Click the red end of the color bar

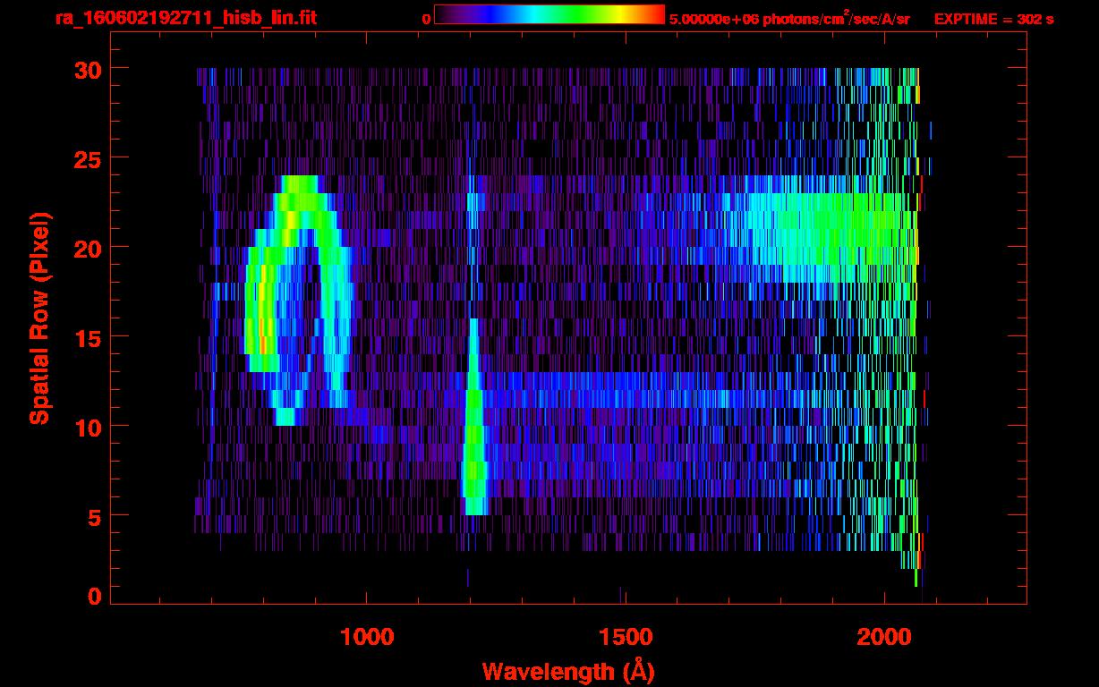(658, 14)
